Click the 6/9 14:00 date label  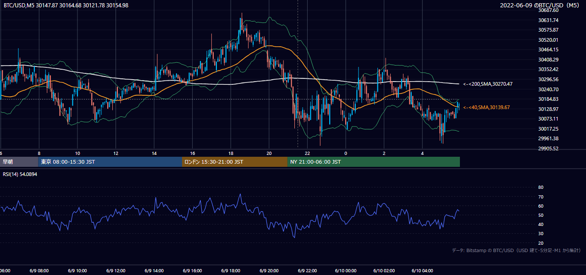click(x=154, y=271)
